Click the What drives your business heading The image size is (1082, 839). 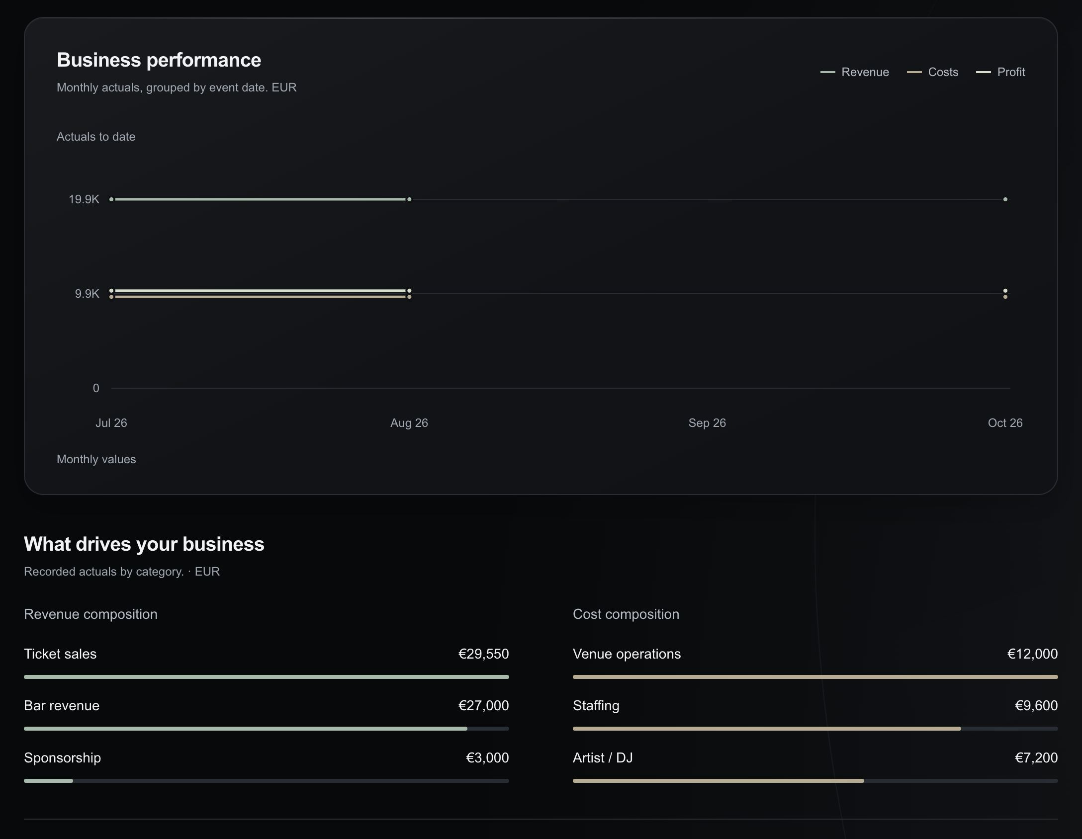pos(144,544)
